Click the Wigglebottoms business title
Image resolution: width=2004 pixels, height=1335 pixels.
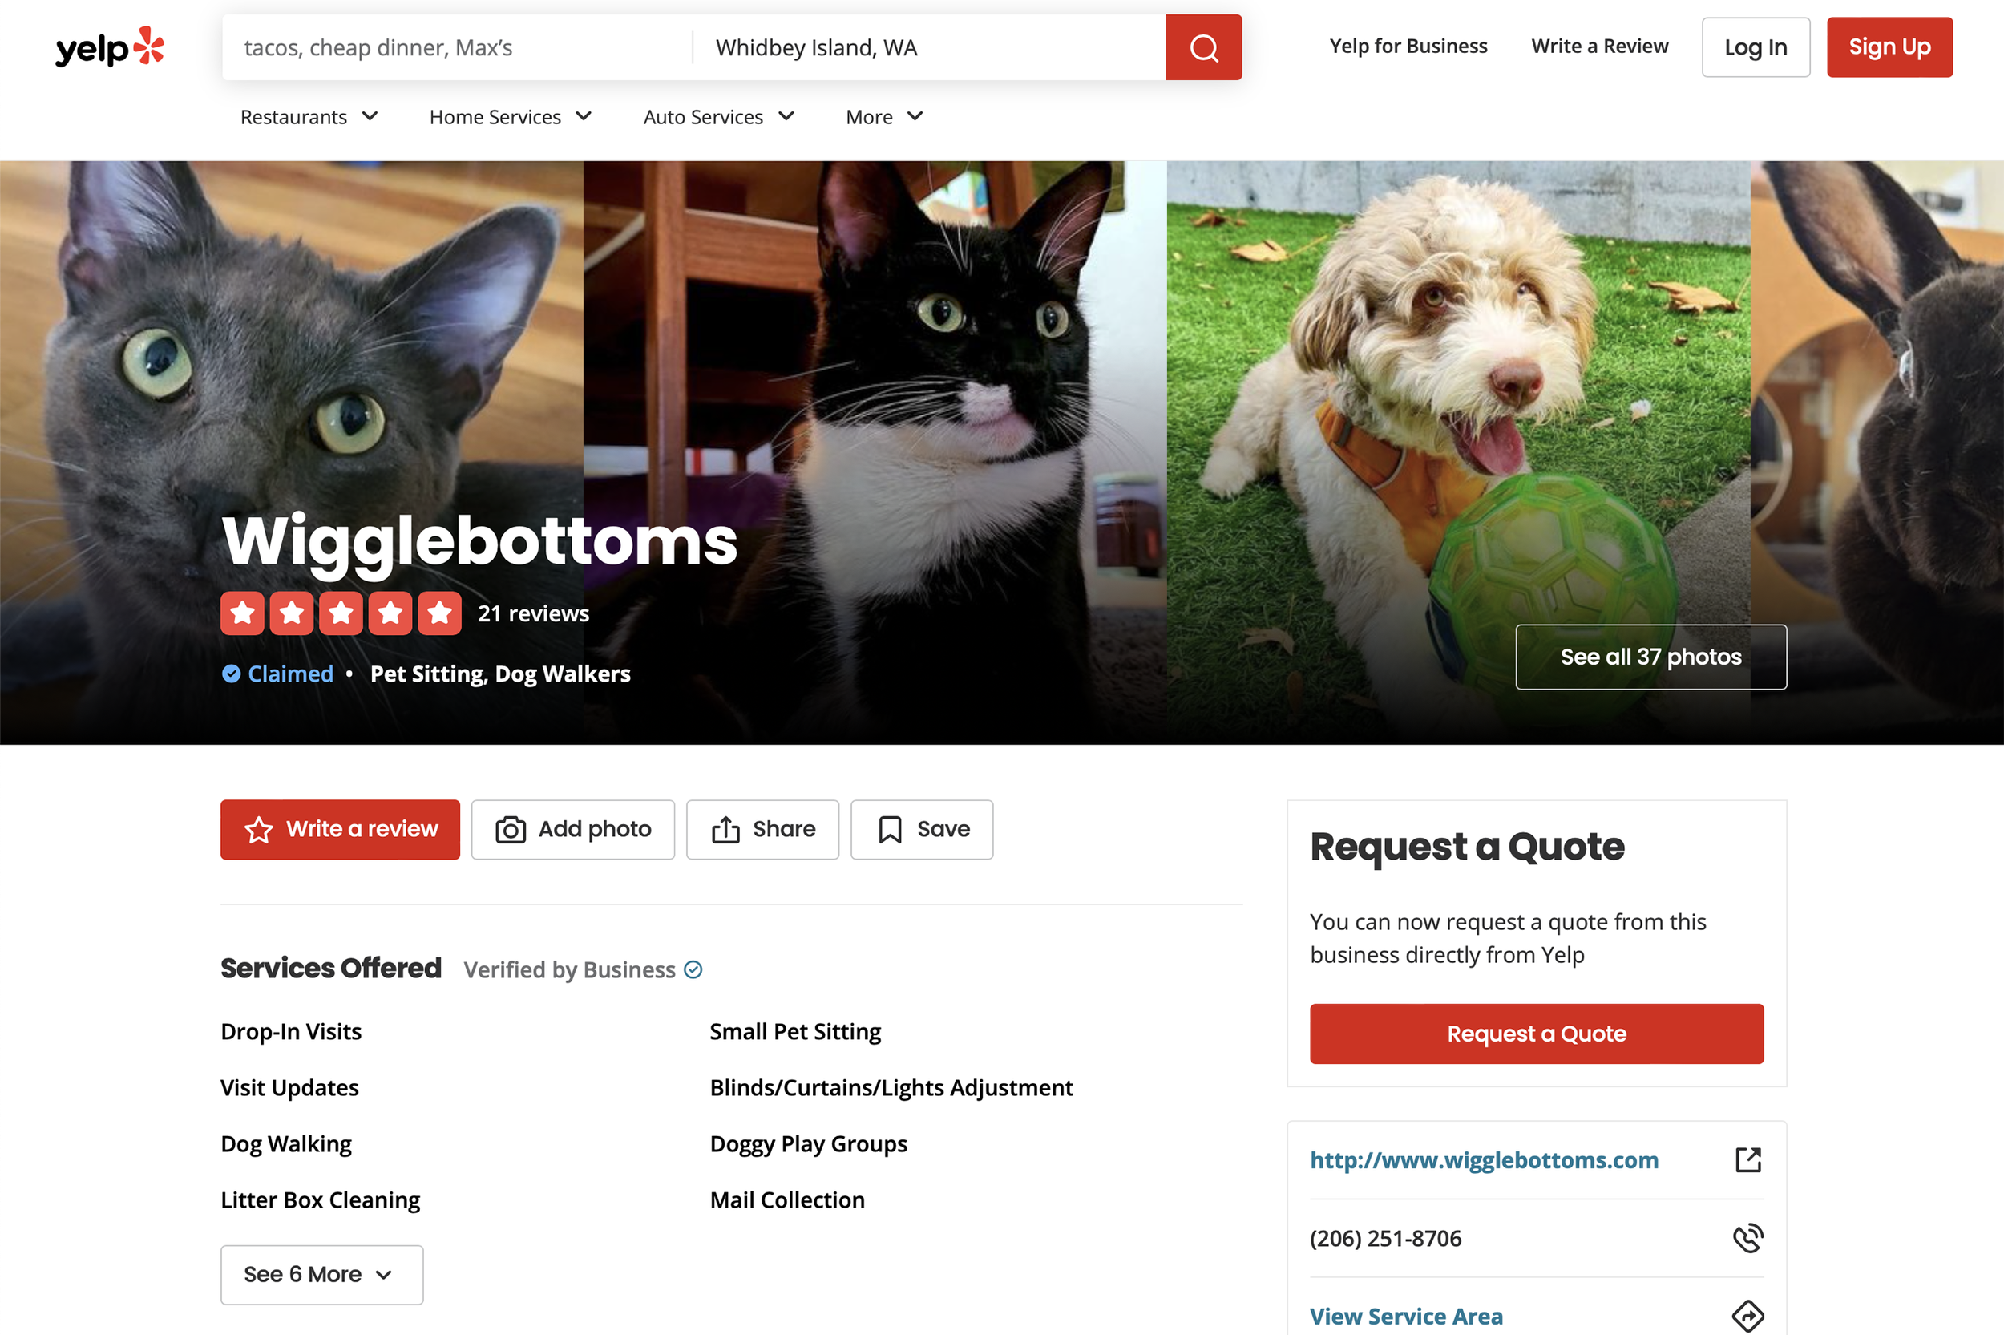[480, 540]
